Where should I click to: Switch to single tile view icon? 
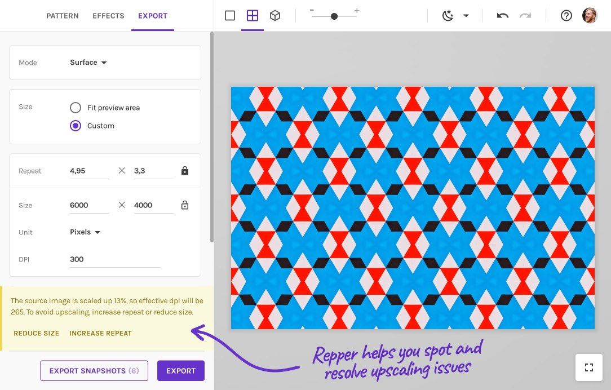tap(230, 16)
